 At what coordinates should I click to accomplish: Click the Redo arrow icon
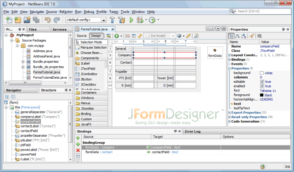point(57,20)
